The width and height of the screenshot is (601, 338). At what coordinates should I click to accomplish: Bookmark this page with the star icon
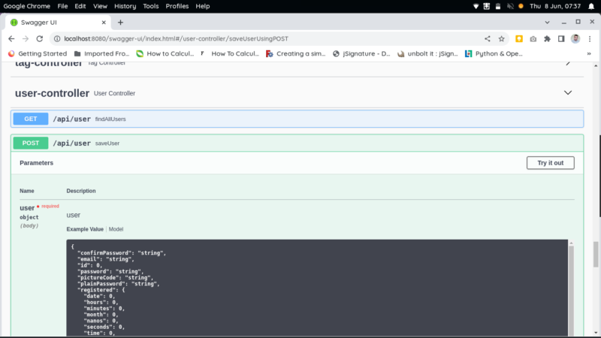pos(502,38)
